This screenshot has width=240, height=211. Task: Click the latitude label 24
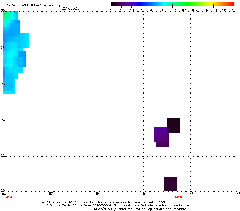3,120
